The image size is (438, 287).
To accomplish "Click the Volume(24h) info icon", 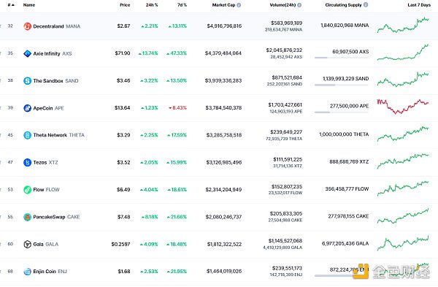I will (299, 5).
